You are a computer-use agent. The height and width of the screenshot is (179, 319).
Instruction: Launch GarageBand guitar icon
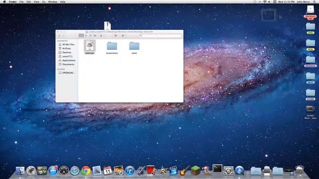click(x=184, y=171)
